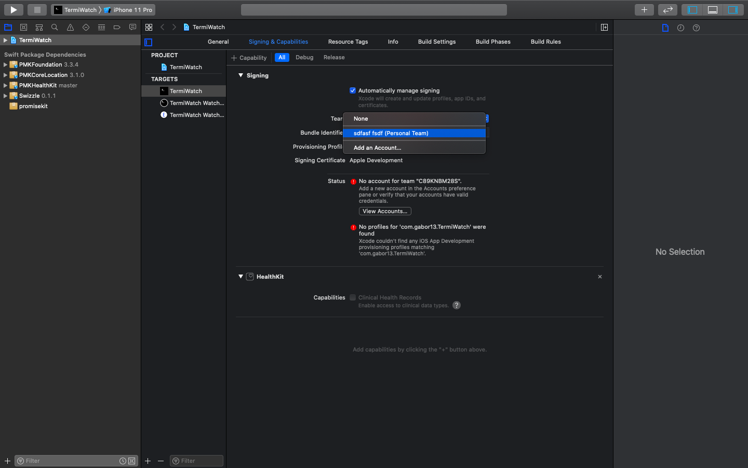The image size is (748, 468).
Task: Show the File inspector
Action: (x=665, y=28)
